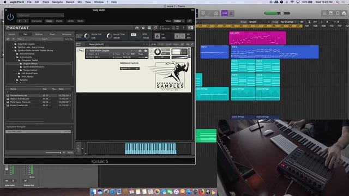Click the instrument snapshot camera icon
349x196 pixels.
coord(140,51)
